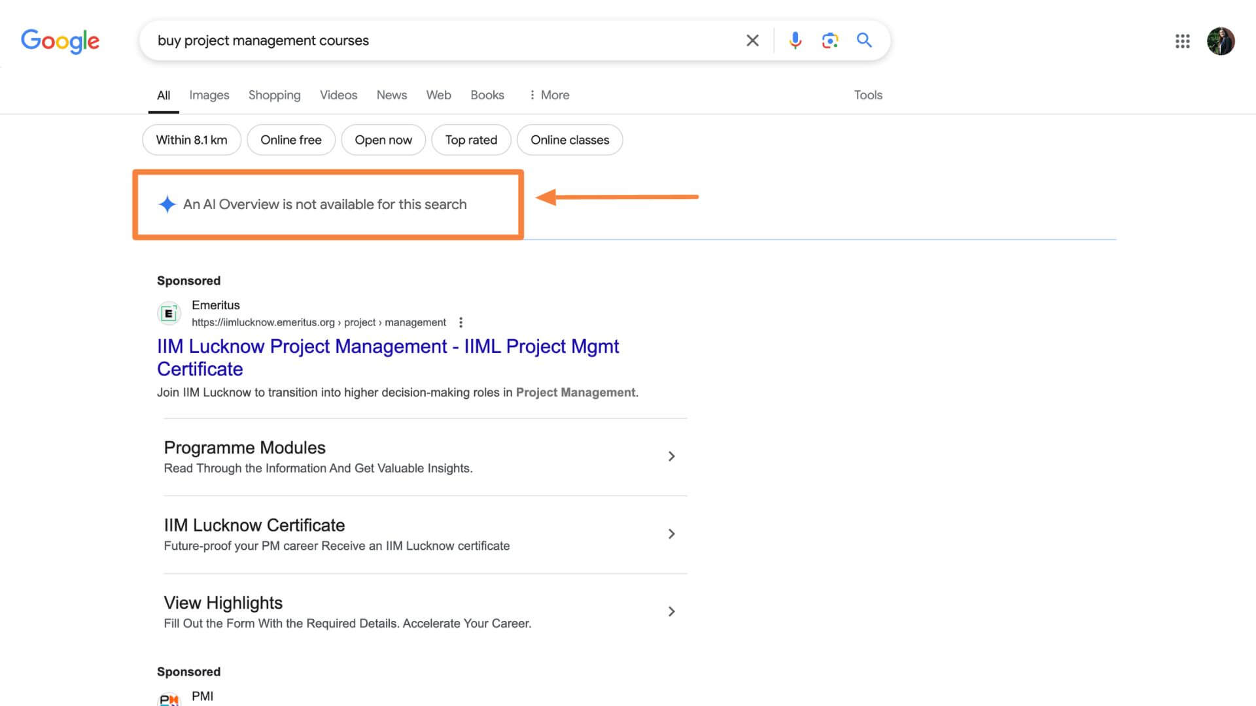Switch to the Web tab
The width and height of the screenshot is (1256, 706).
pyautogui.click(x=438, y=95)
